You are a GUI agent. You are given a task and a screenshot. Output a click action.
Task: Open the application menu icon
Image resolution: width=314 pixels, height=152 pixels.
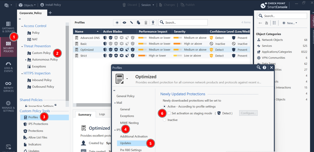[x=8, y=5]
